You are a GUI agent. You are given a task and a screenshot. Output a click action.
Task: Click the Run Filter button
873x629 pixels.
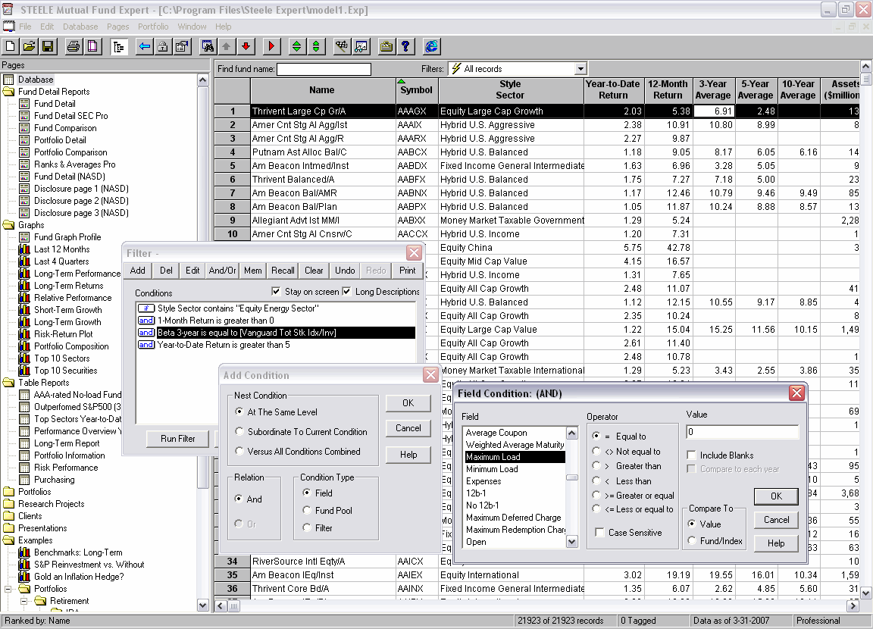tap(177, 439)
